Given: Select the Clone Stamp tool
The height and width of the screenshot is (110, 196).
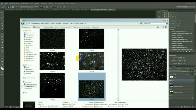Looking at the screenshot, I should point(2,34).
